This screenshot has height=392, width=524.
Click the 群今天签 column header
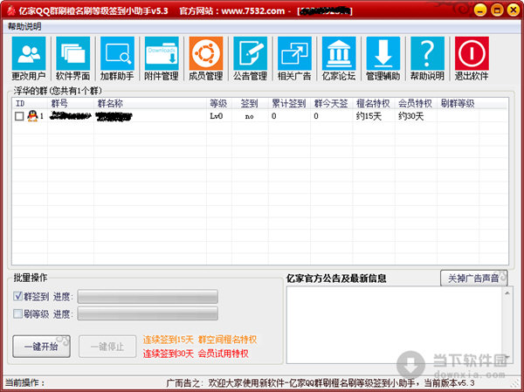click(x=331, y=104)
